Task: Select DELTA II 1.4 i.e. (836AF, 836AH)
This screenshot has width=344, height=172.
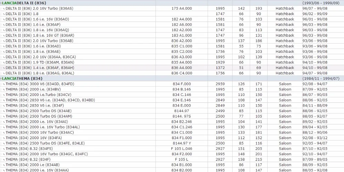Action: [40, 68]
